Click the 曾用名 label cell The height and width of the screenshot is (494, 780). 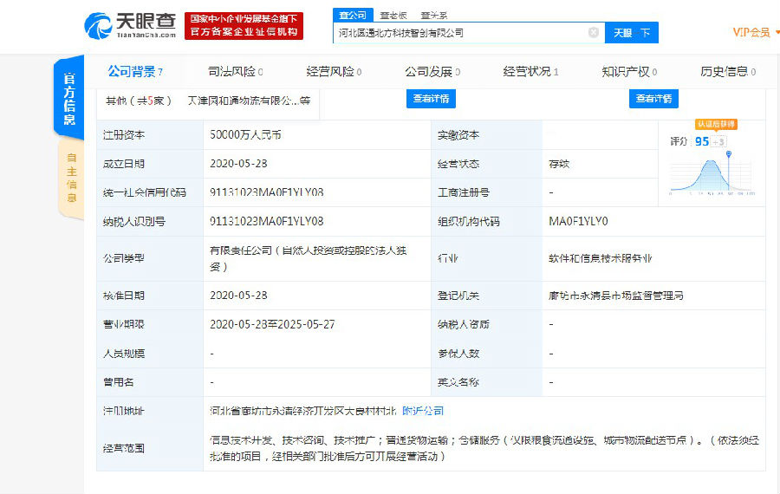150,382
